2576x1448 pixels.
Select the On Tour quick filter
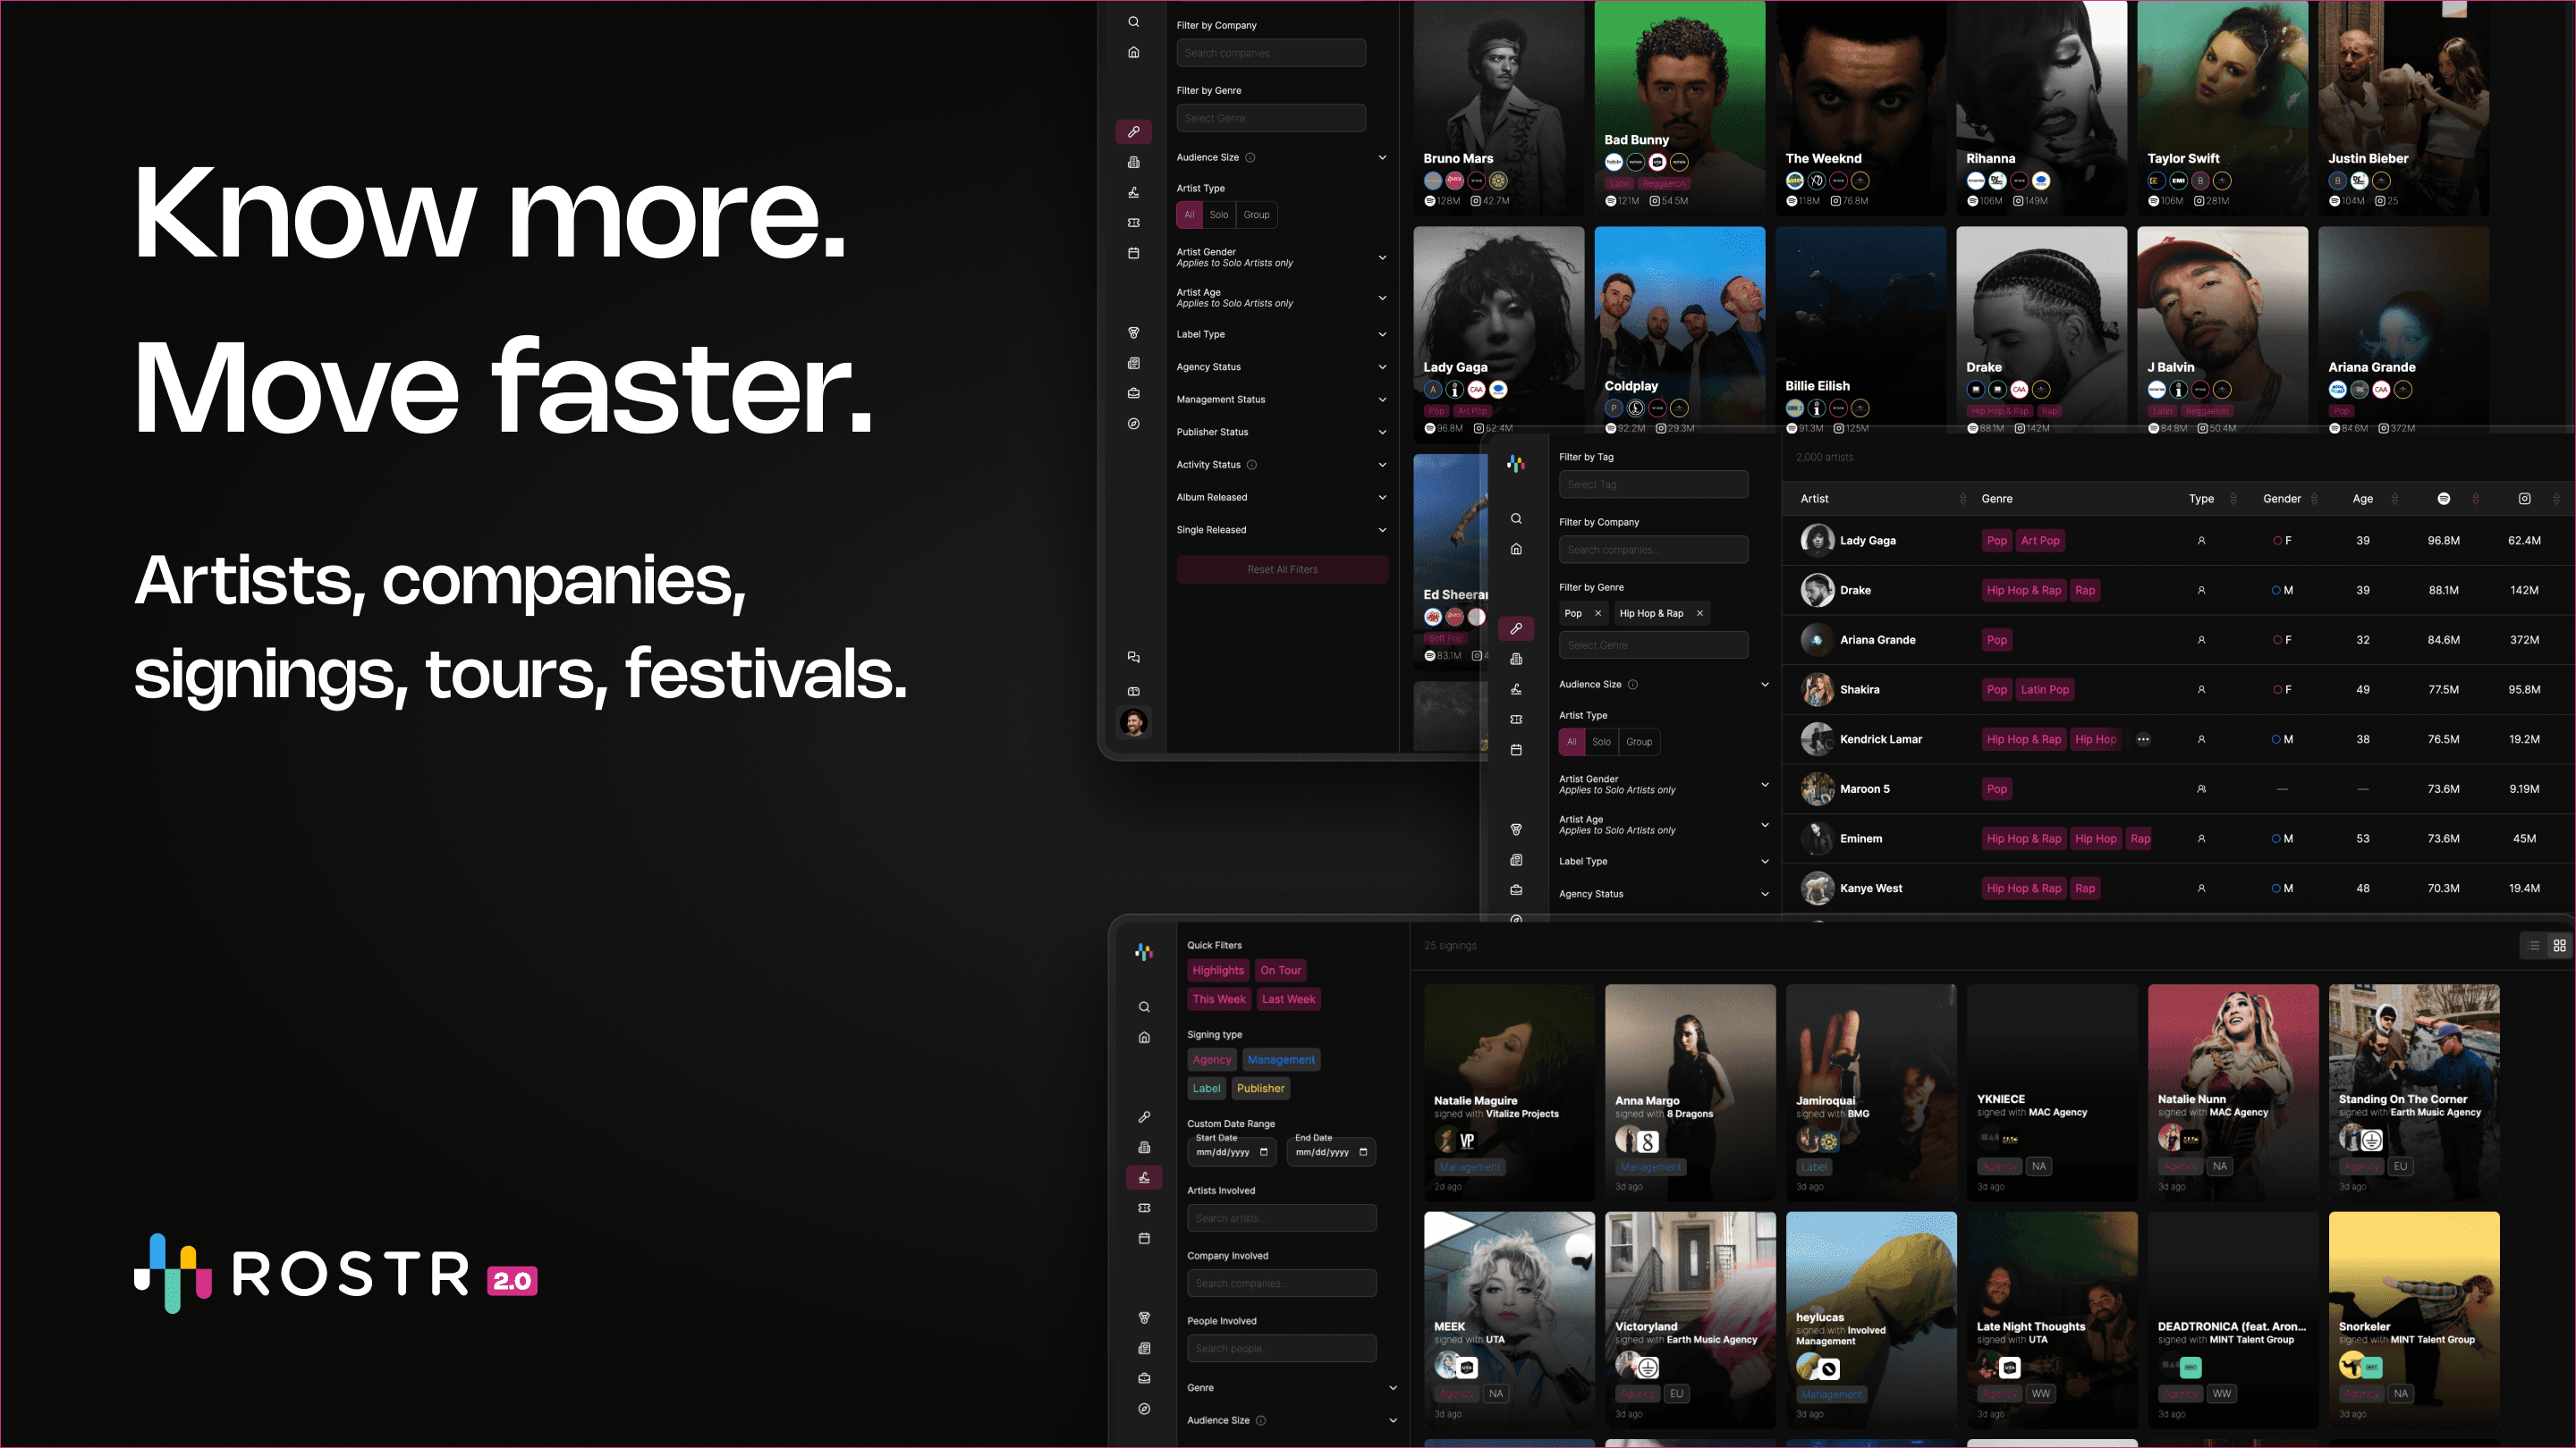tap(1280, 971)
